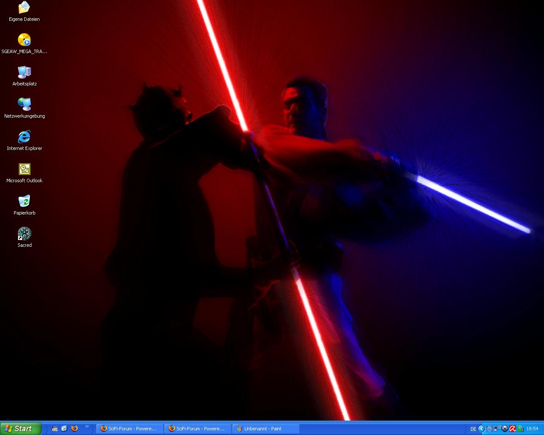
Task: Click the round black ball tray icon
Action: pyautogui.click(x=504, y=429)
